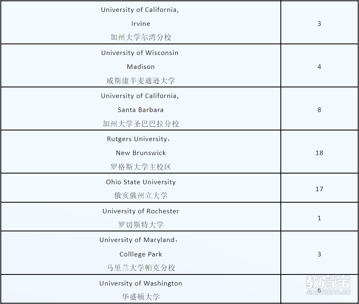This screenshot has height=304, width=359.
Task: Click the value 17 for Ohio State
Action: [x=319, y=189]
